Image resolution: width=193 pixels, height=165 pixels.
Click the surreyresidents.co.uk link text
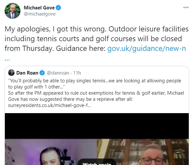pyautogui.click(x=49, y=105)
